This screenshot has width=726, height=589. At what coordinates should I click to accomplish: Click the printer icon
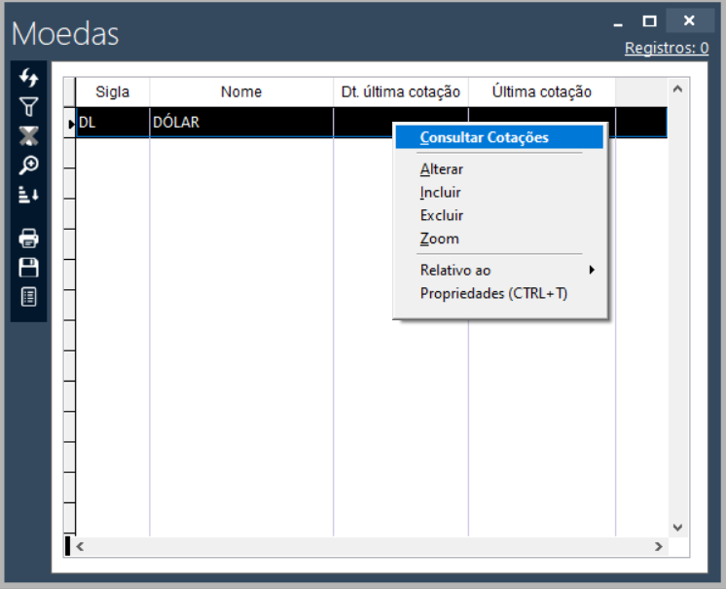(x=28, y=239)
